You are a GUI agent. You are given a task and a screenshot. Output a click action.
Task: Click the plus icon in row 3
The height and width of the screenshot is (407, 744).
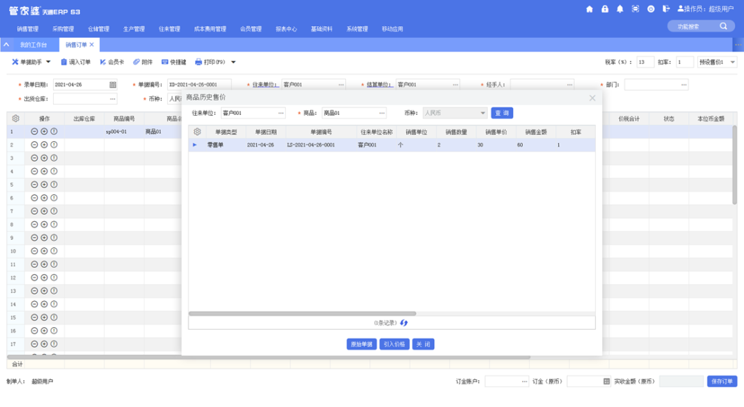click(44, 158)
